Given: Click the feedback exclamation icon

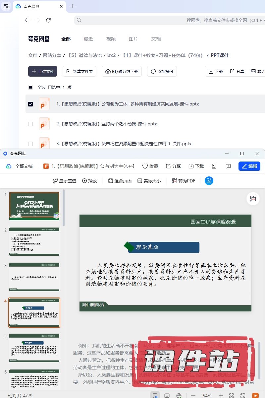Looking at the screenshot, I should (228, 166).
